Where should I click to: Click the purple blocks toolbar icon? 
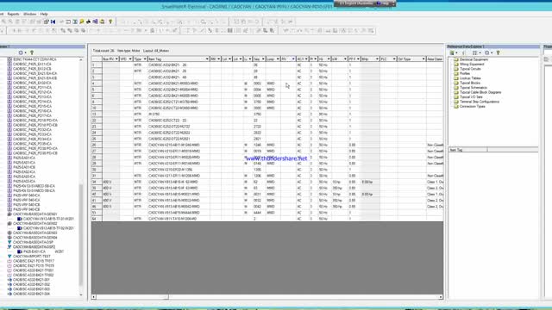[96, 22]
